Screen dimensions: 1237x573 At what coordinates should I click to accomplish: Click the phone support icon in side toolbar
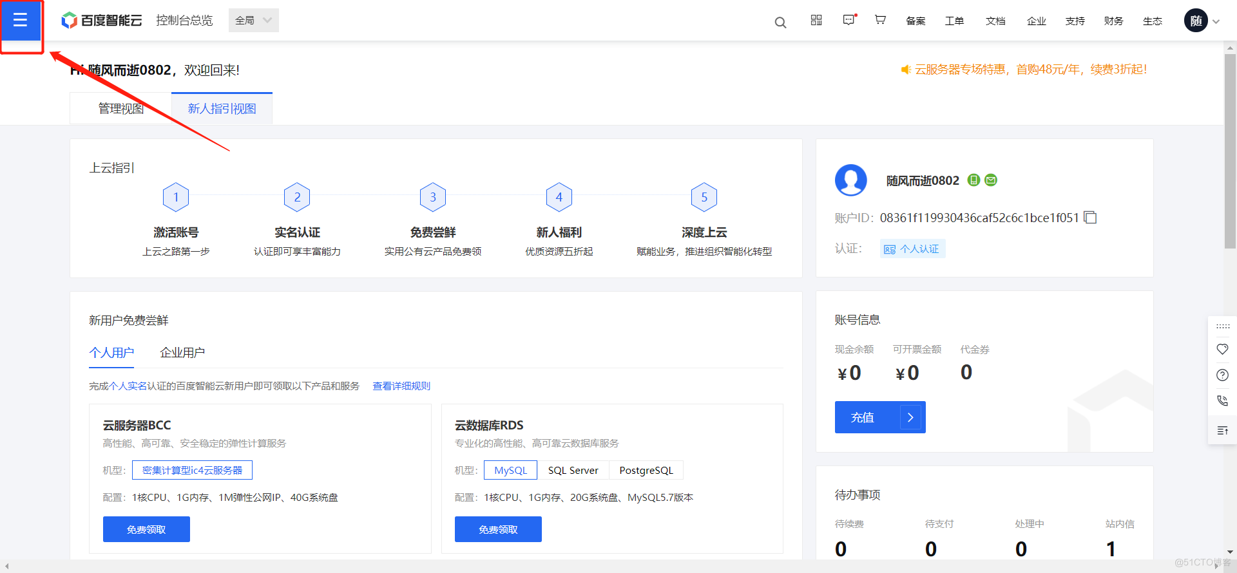tap(1222, 400)
